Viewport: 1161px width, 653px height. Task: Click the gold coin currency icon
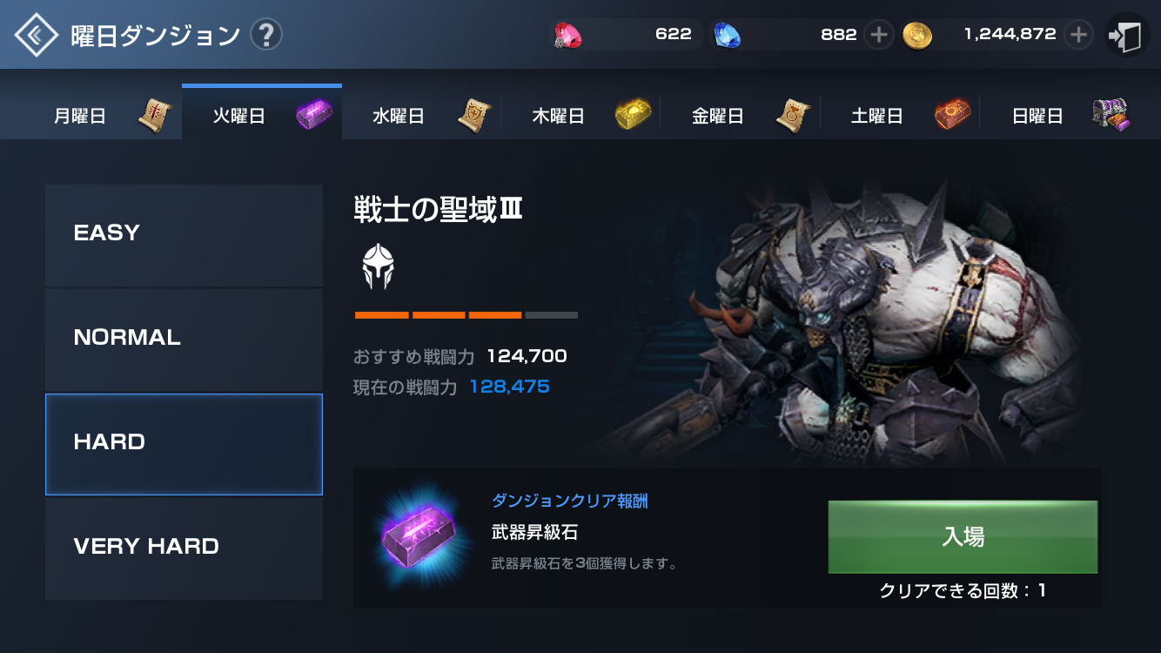coord(917,35)
